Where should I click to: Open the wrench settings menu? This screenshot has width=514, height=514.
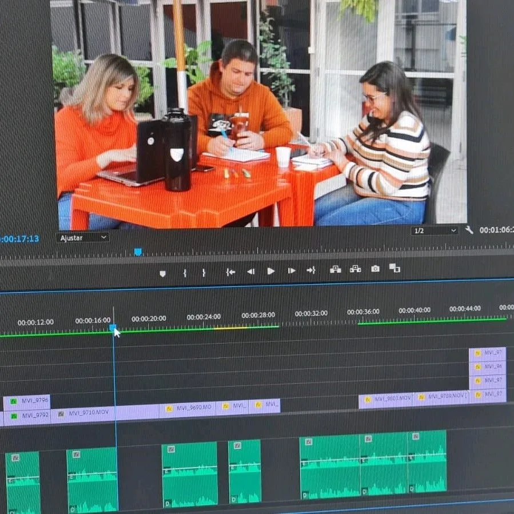click(x=469, y=230)
